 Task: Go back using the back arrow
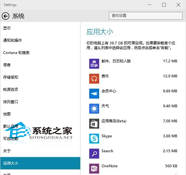click(x=6, y=16)
